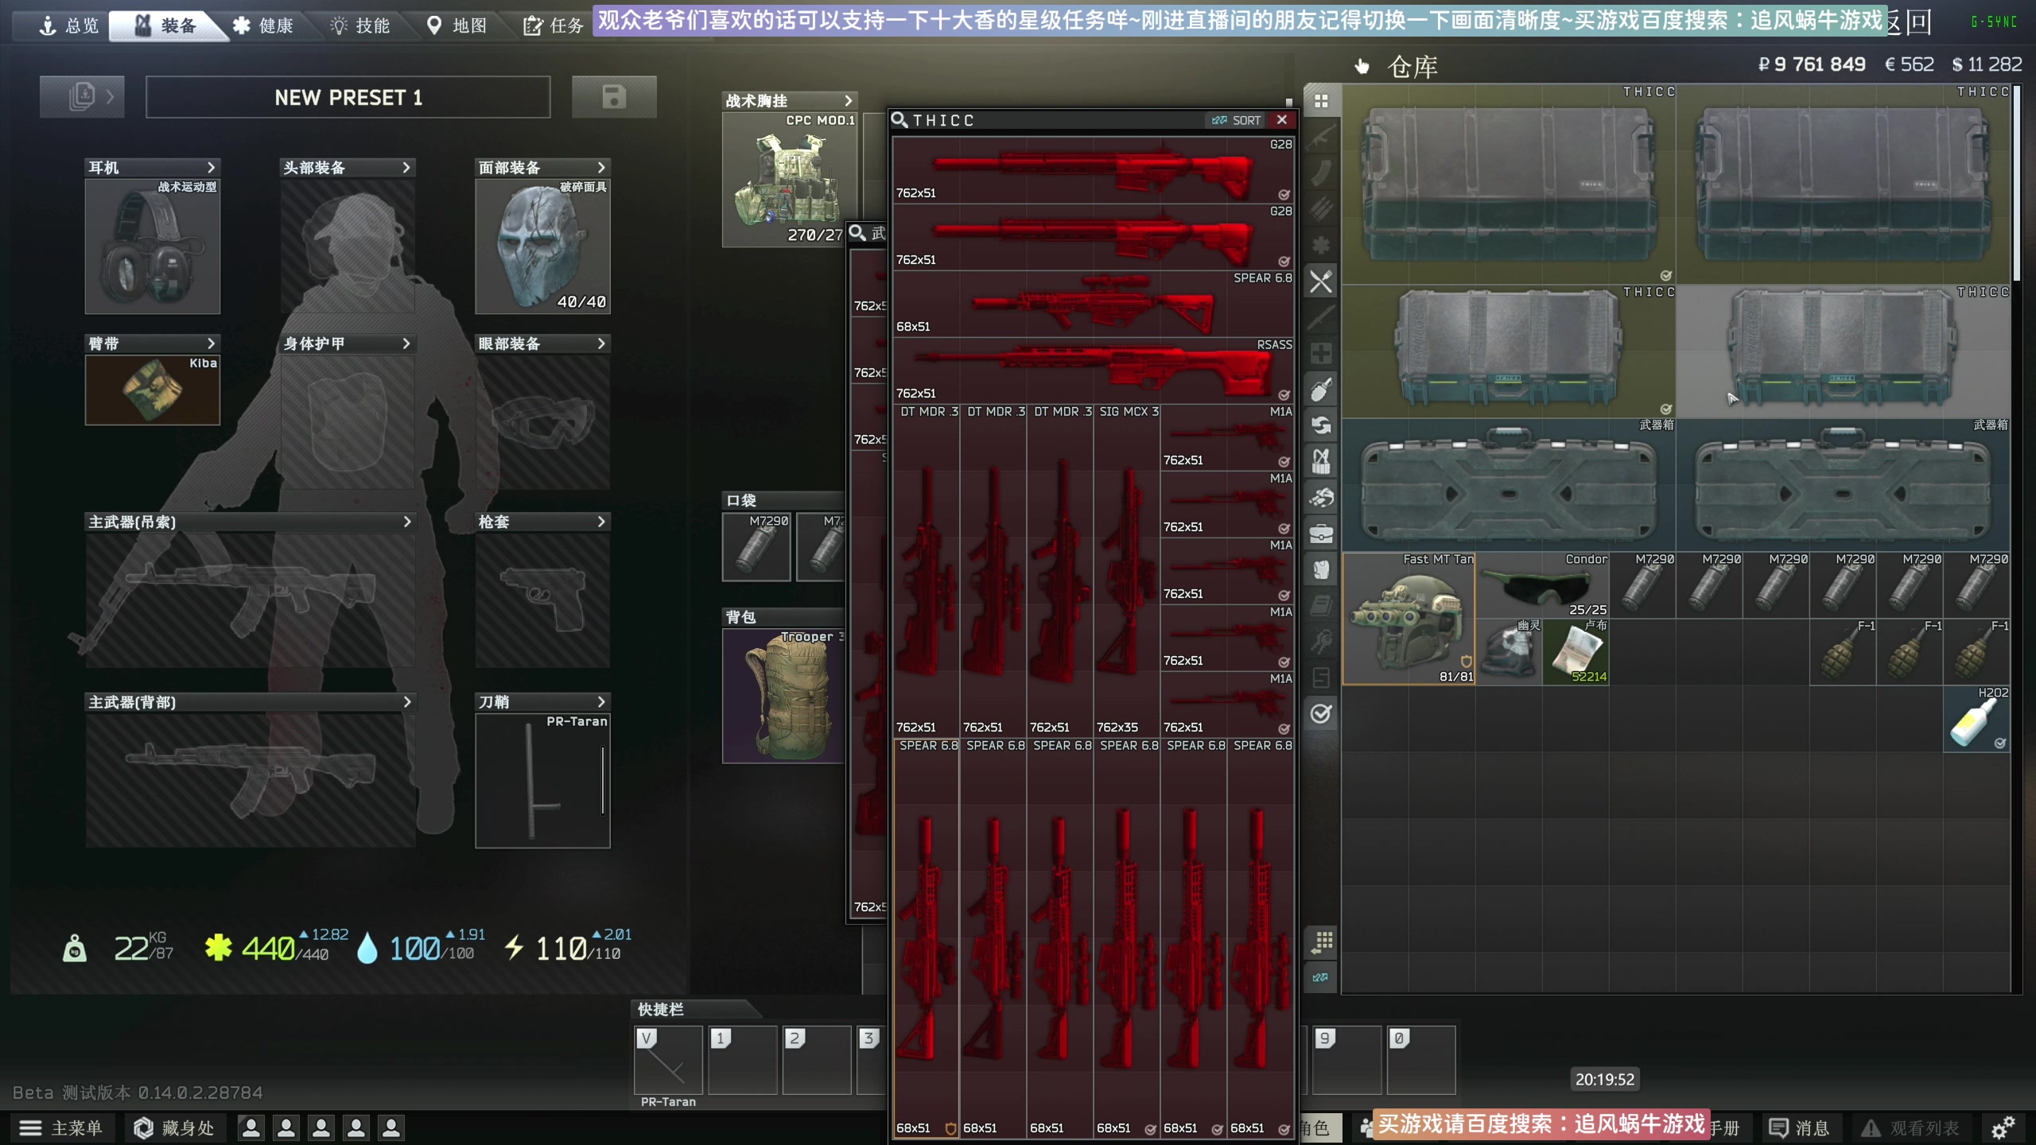This screenshot has width=2036, height=1145.
Task: Filter stash by weapon mods gear icon
Action: 1321,245
